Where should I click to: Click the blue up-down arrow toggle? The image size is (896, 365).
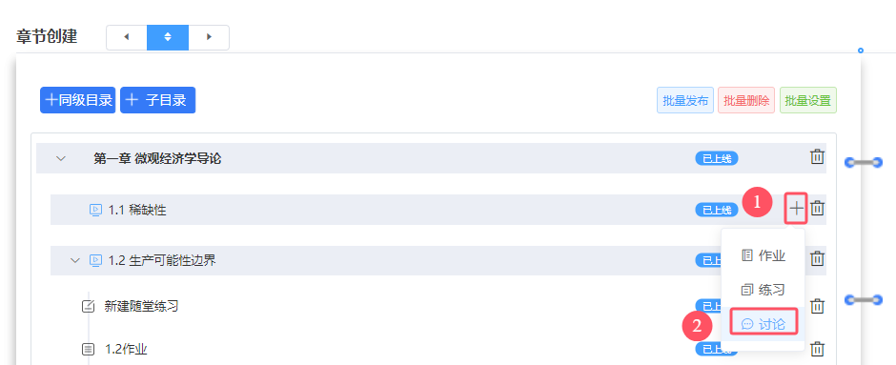pyautogui.click(x=168, y=37)
